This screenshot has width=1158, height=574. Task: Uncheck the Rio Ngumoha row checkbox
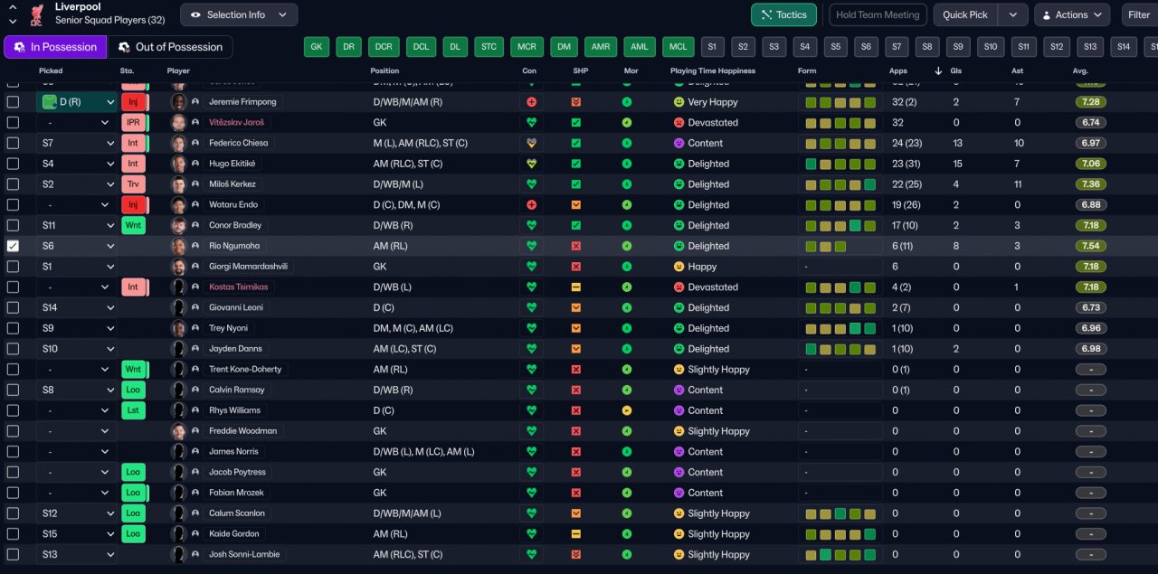pos(13,246)
